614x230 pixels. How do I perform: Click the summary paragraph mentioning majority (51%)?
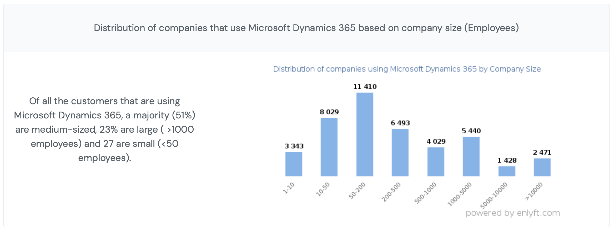[x=104, y=129]
